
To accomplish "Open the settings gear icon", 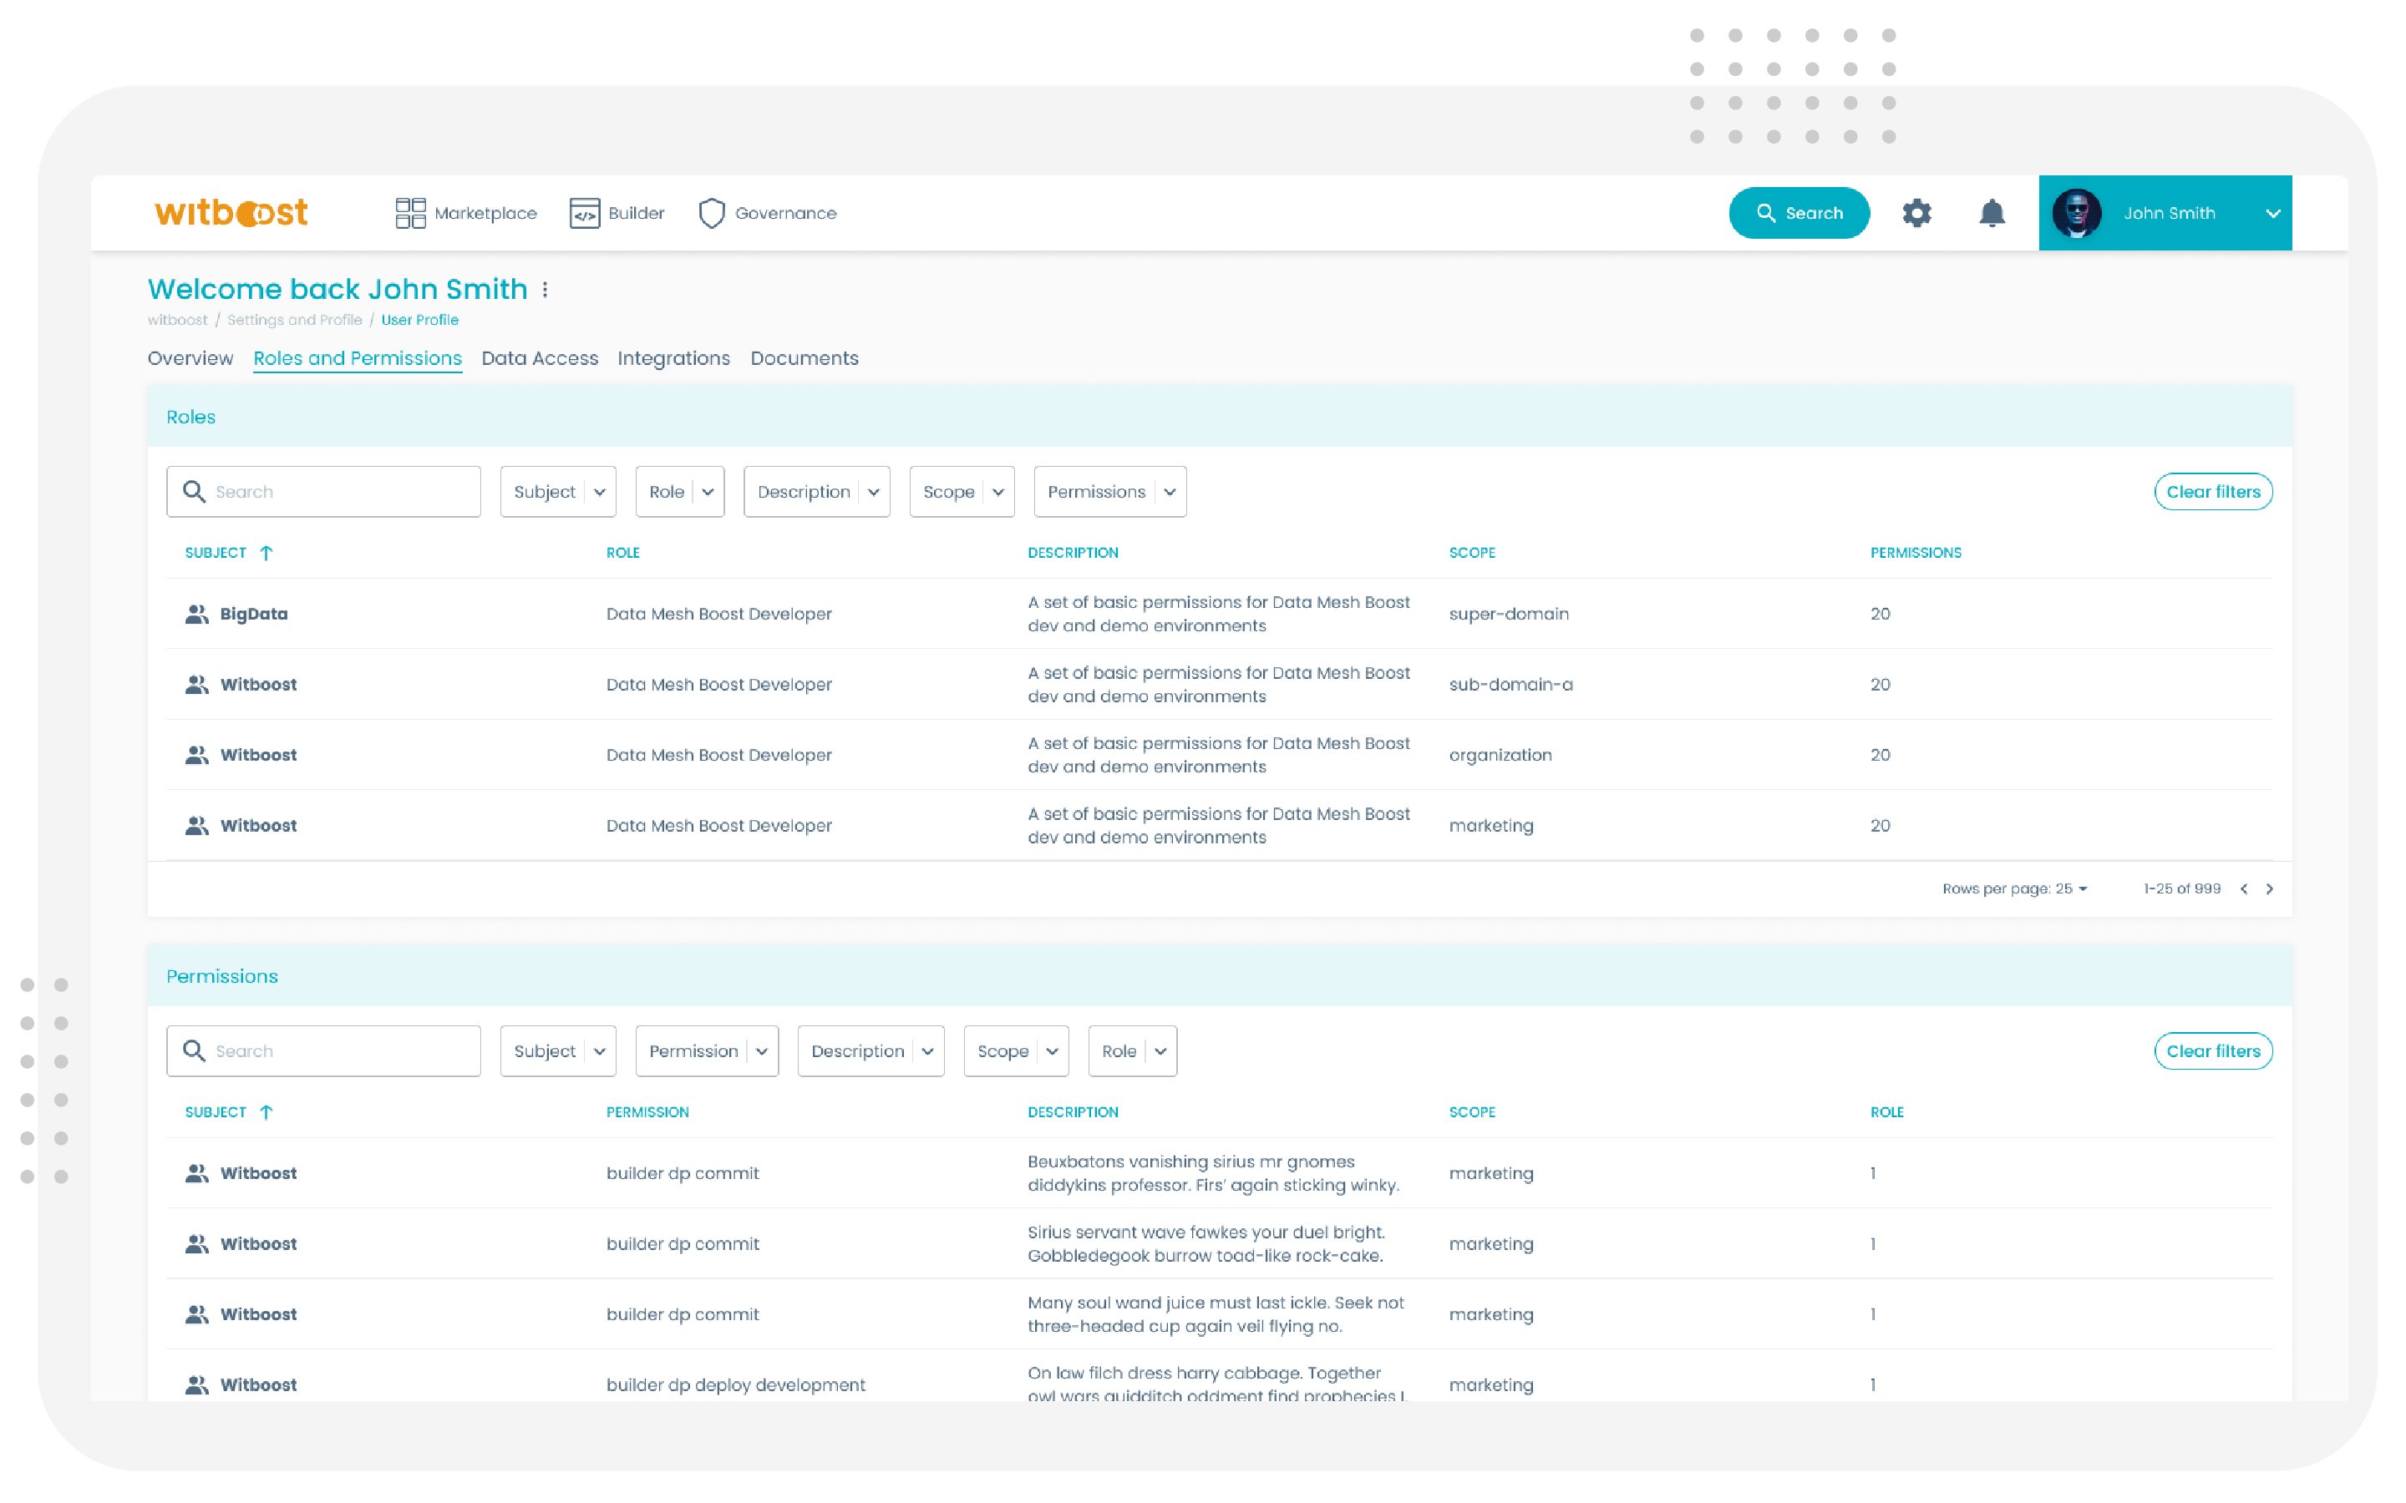I will pyautogui.click(x=1916, y=213).
